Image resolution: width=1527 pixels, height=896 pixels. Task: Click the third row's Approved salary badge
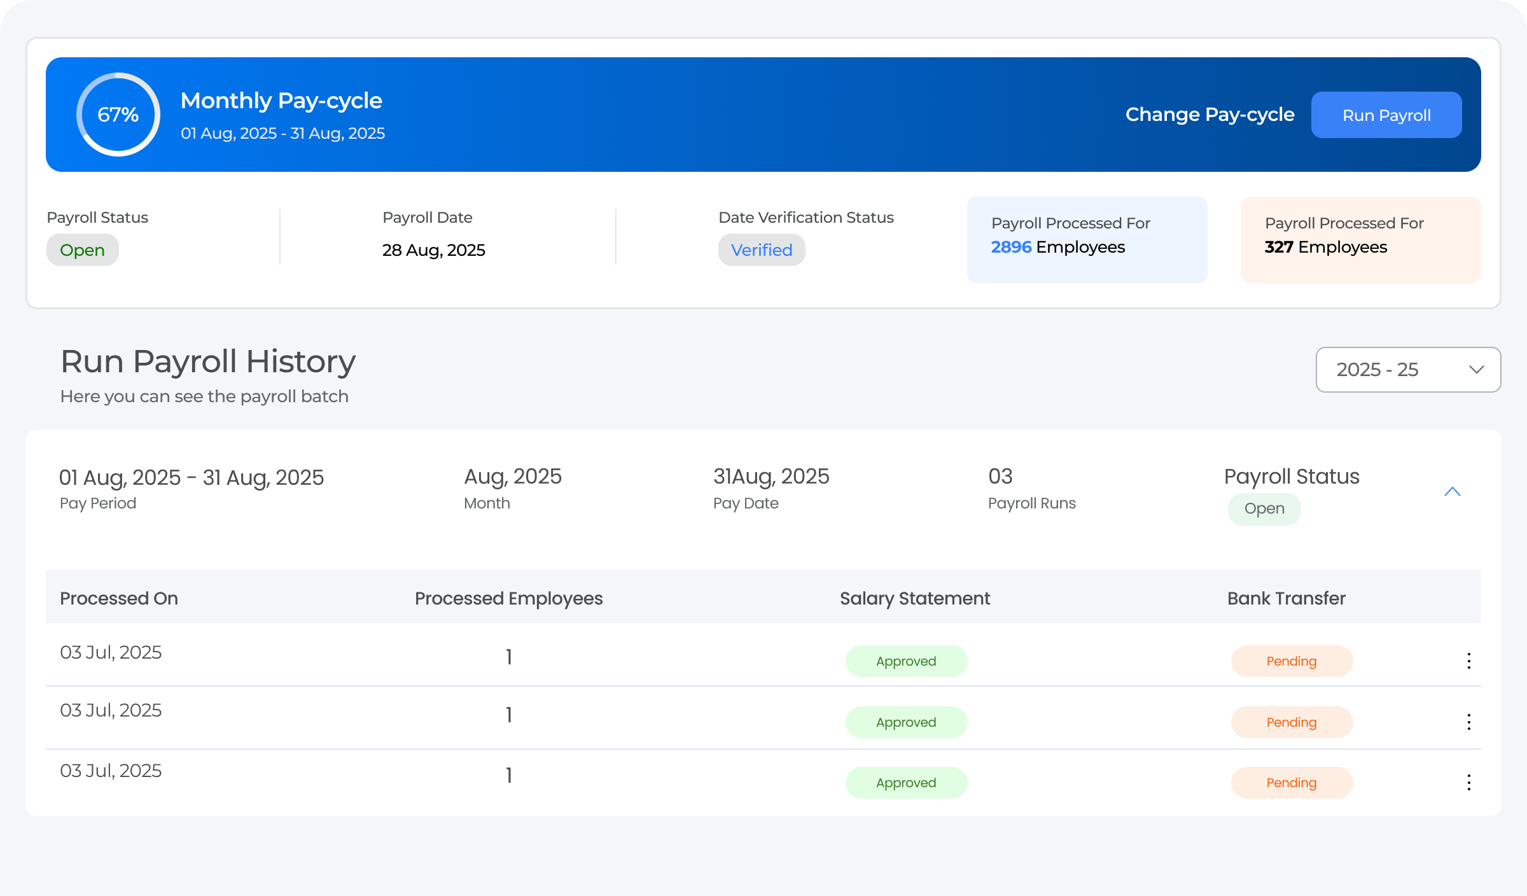(906, 783)
